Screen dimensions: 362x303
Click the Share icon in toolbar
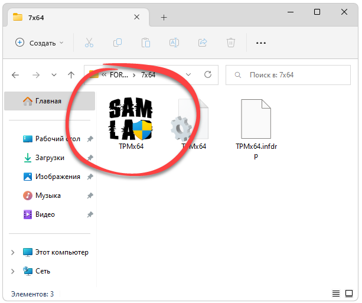pyautogui.click(x=203, y=43)
